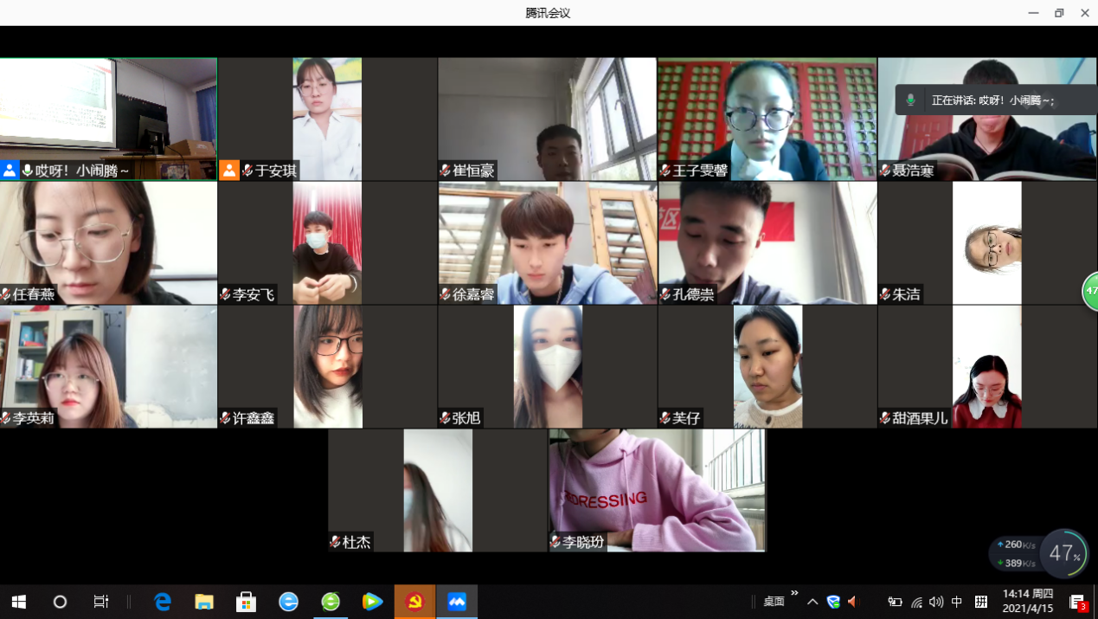Click the red party emblem taskbar icon
The height and width of the screenshot is (619, 1098).
pos(414,602)
